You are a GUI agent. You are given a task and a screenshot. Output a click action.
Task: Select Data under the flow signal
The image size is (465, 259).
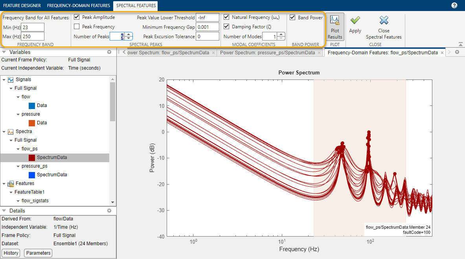tap(42, 106)
